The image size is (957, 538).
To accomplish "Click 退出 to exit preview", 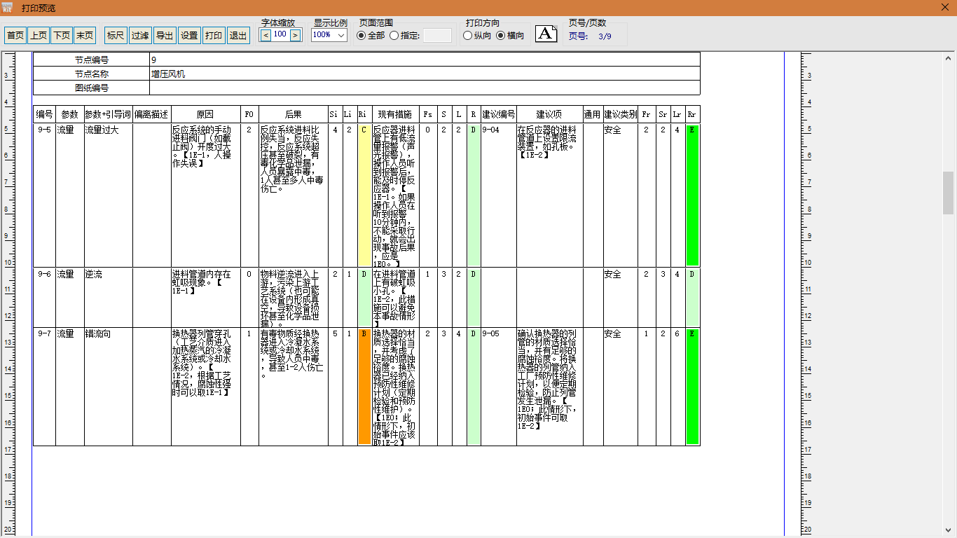I will [x=238, y=35].
